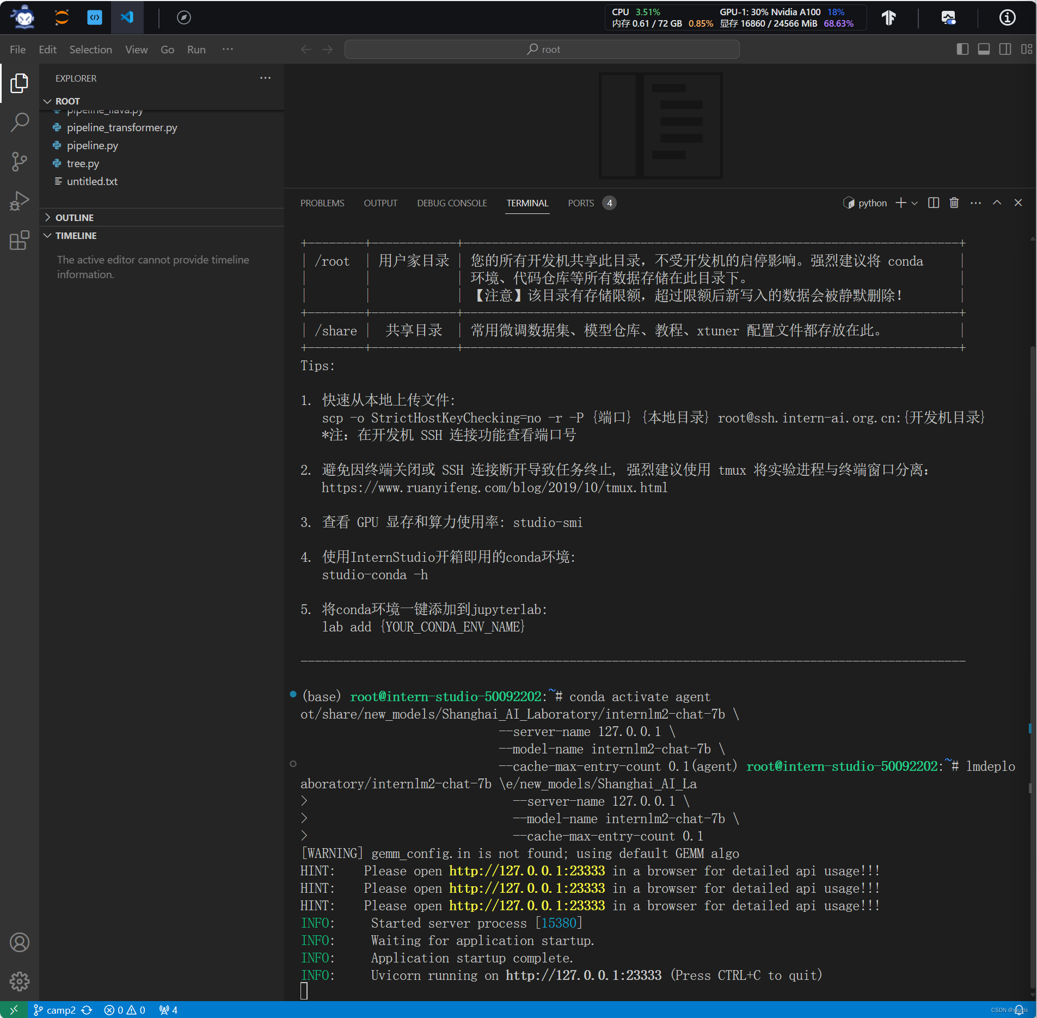Navigate forward with the right arrow
The image size is (1037, 1018).
pos(327,50)
